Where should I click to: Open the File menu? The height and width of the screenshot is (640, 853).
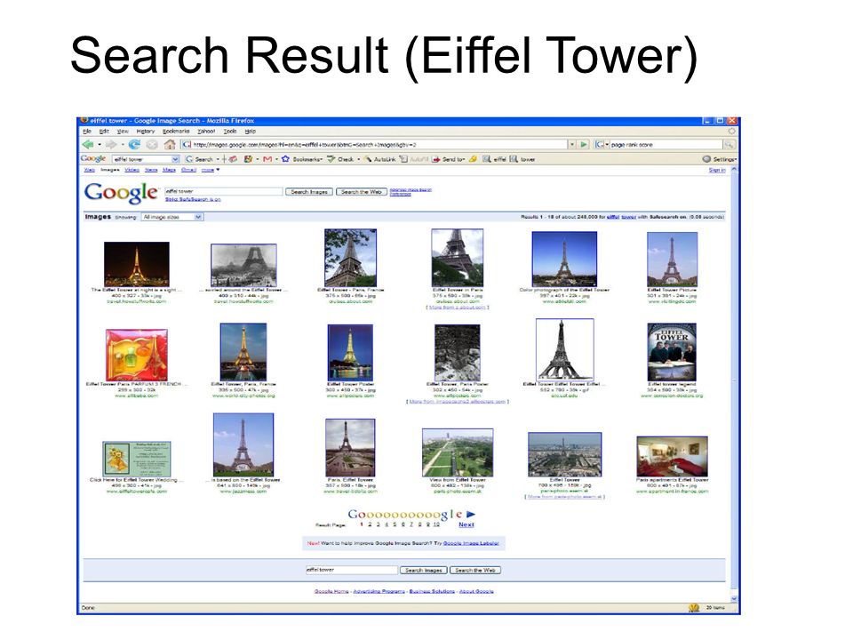point(86,132)
